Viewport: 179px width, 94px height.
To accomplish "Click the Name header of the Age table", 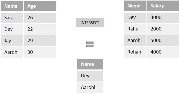I will 12,6.
